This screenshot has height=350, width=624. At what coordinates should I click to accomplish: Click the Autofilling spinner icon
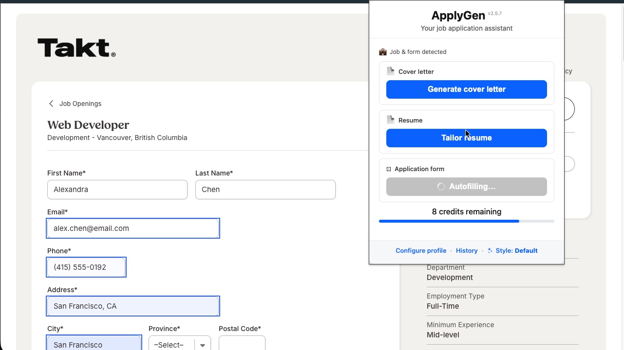coord(441,187)
